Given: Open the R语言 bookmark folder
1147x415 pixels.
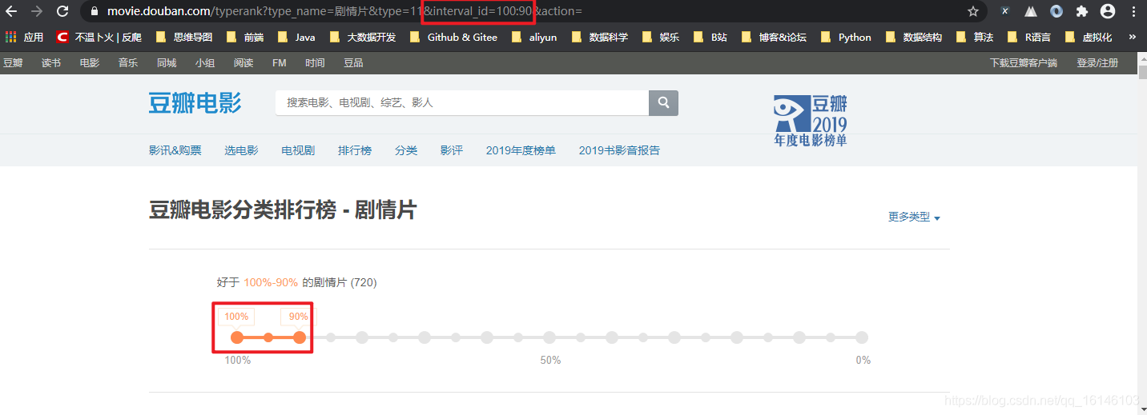Looking at the screenshot, I should (x=1028, y=37).
